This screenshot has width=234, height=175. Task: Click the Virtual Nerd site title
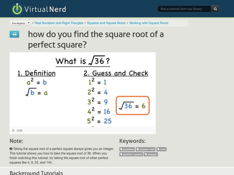tap(46, 9)
